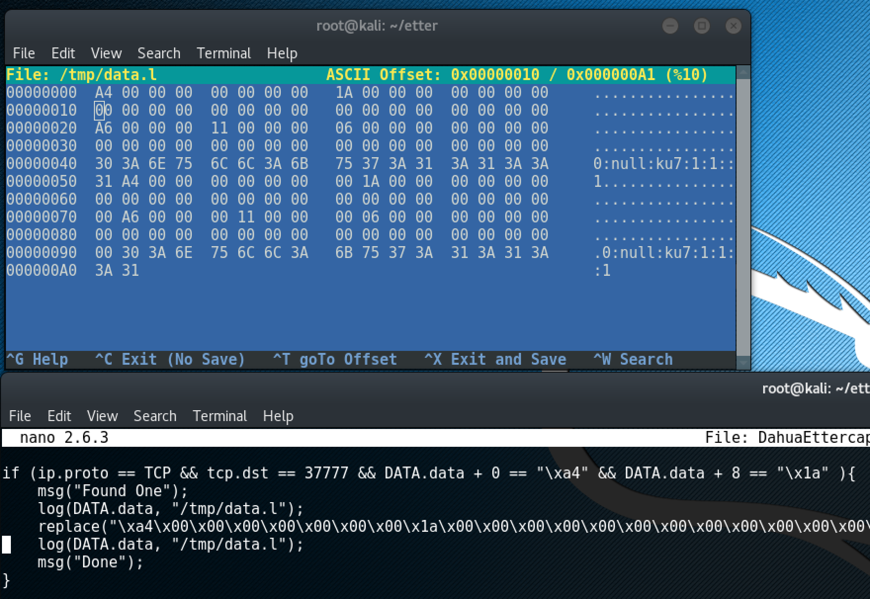The width and height of the screenshot is (870, 599).
Task: Click the nano 2.6.3 title text
Action: click(x=64, y=438)
